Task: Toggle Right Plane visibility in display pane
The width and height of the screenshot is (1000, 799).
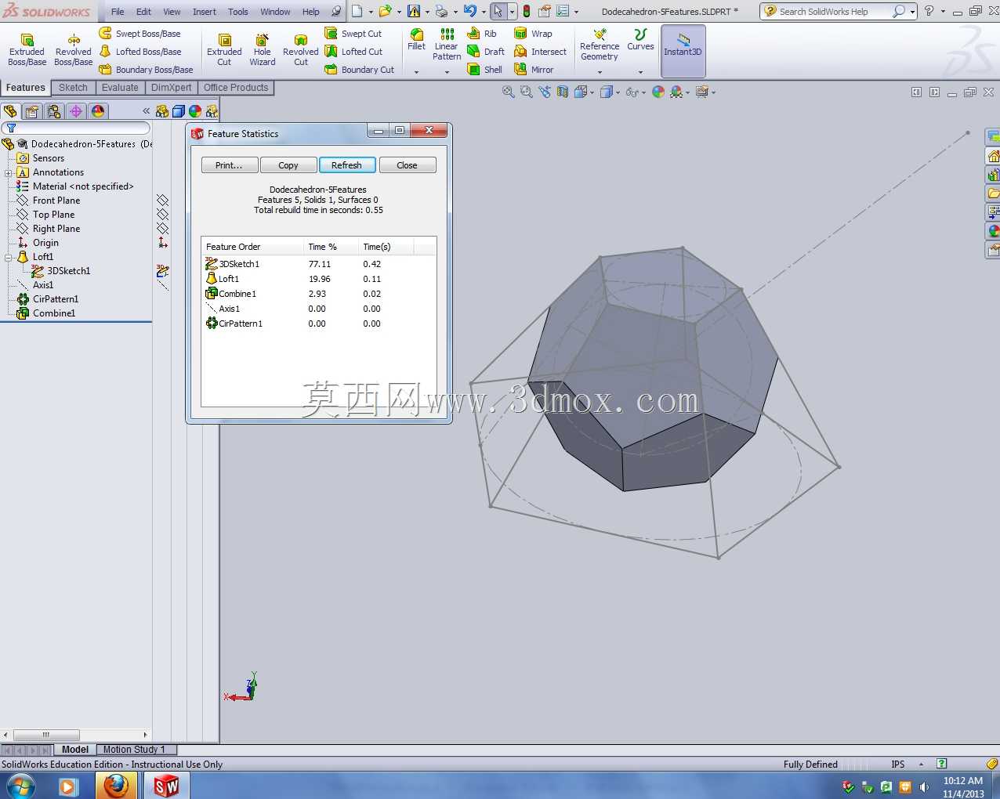Action: click(163, 229)
